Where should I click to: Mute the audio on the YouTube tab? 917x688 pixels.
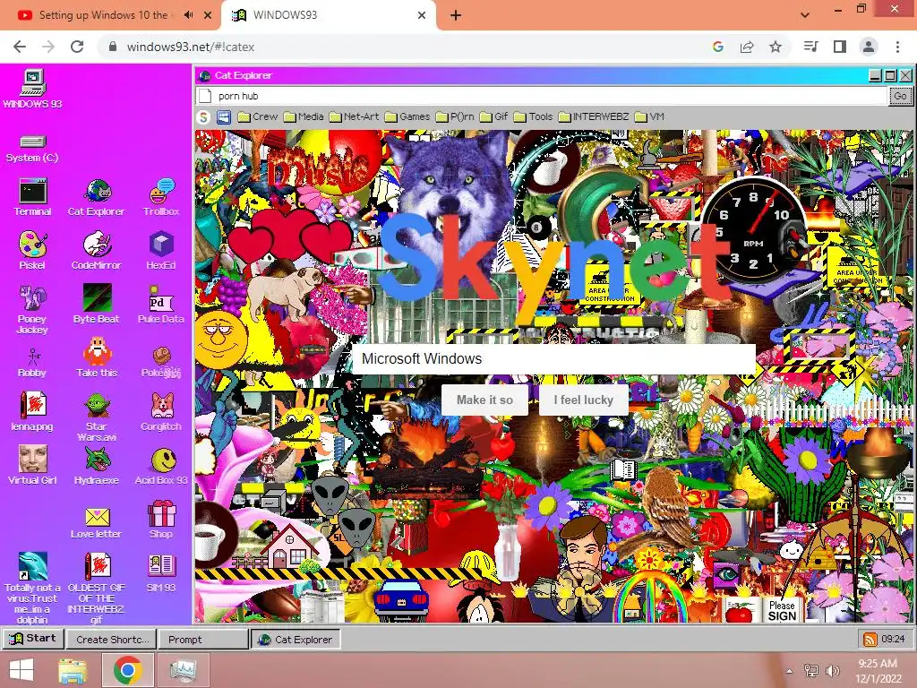pos(188,15)
